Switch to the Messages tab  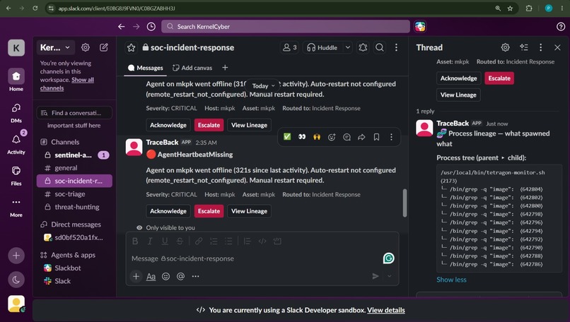point(146,68)
